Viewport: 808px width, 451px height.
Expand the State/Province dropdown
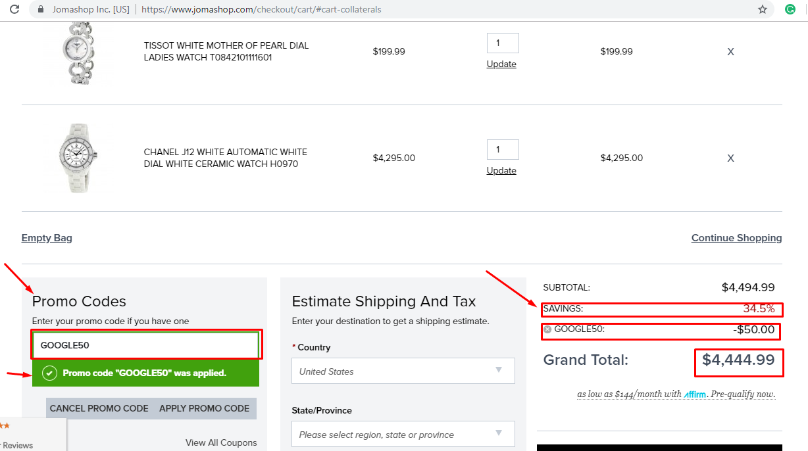pyautogui.click(x=403, y=435)
